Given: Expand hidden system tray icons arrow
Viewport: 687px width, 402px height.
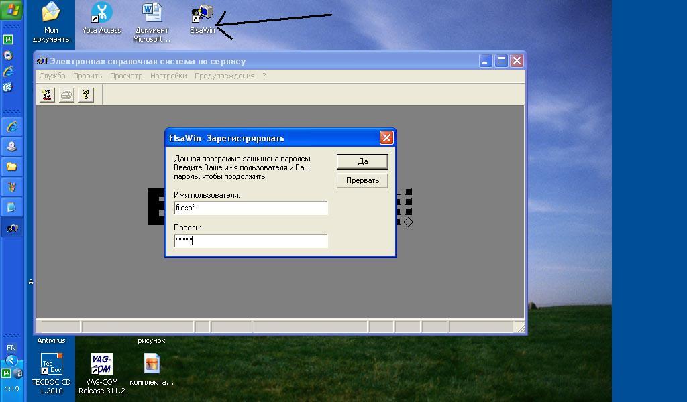Looking at the screenshot, I should coord(11,361).
